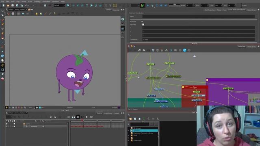Screen dimensions: 260x146
Task: Select the Paint bucket tool in left toolbar
Action: pos(2,38)
